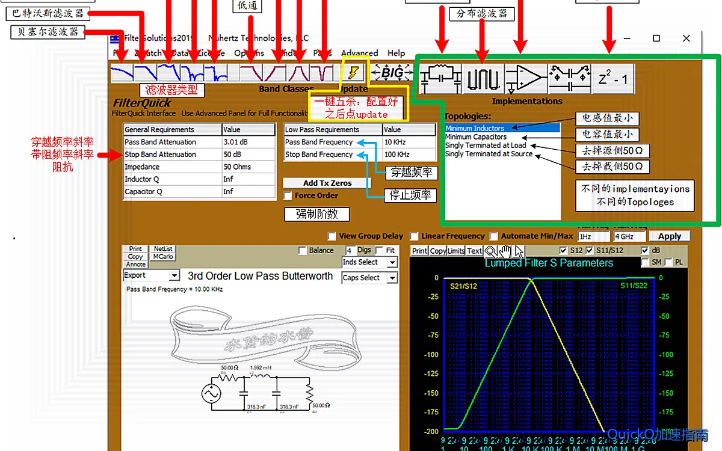
Task: Enable the Force Order checkbox
Action: point(289,196)
